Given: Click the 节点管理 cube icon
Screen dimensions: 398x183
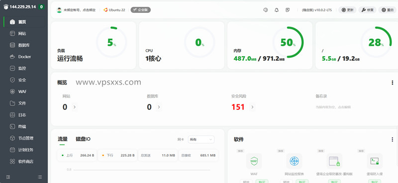Looking at the screenshot, I should tap(12, 138).
